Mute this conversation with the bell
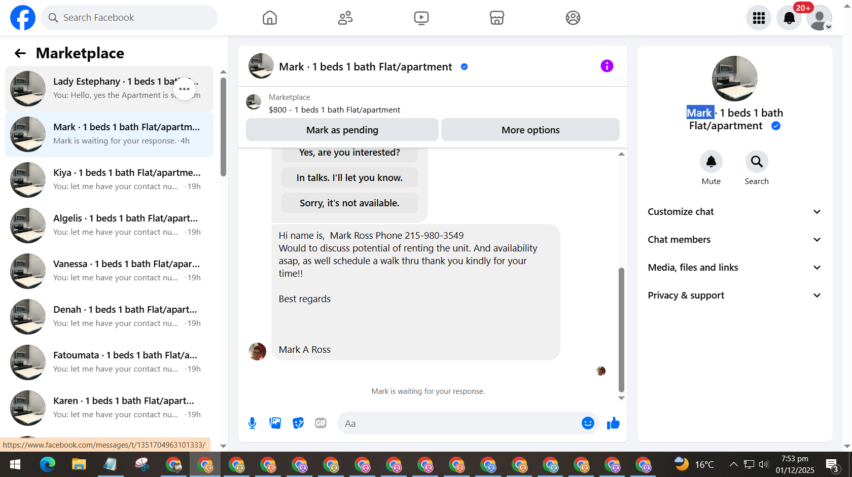Viewport: 852px width, 477px height. (x=711, y=162)
